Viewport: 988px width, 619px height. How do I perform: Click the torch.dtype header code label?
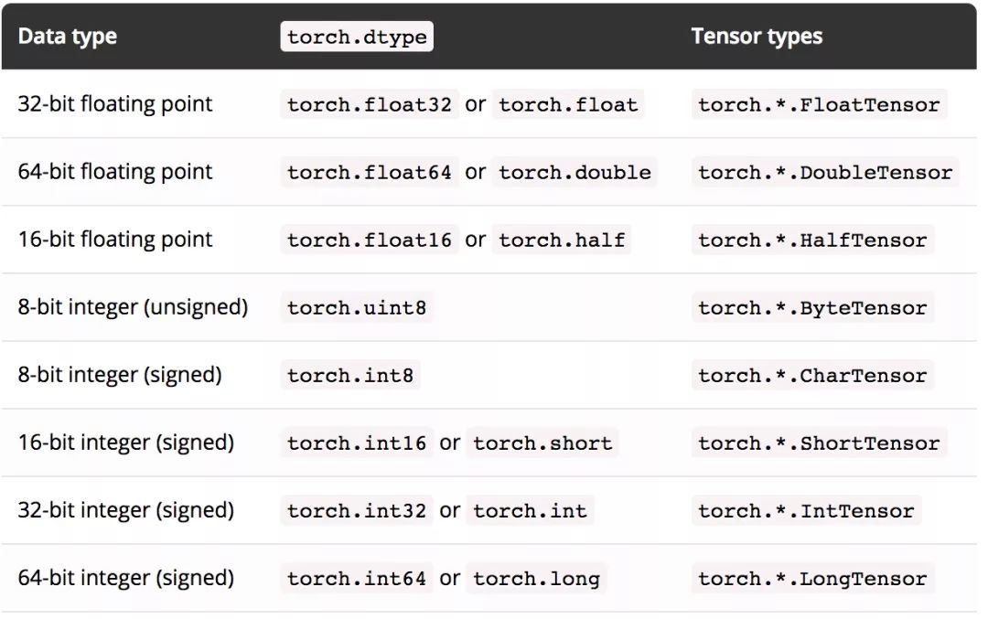tap(356, 37)
